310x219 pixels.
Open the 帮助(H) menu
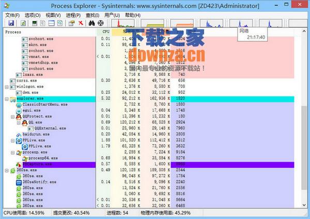[133, 15]
